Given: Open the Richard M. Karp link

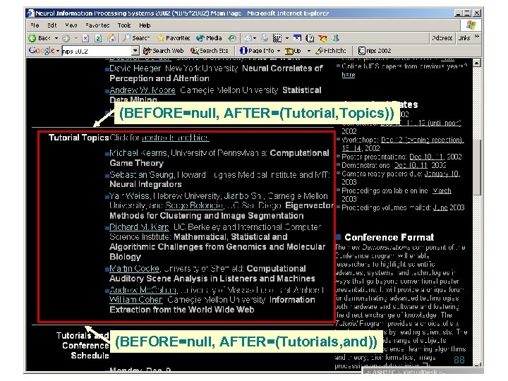Looking at the screenshot, I should coord(139,227).
